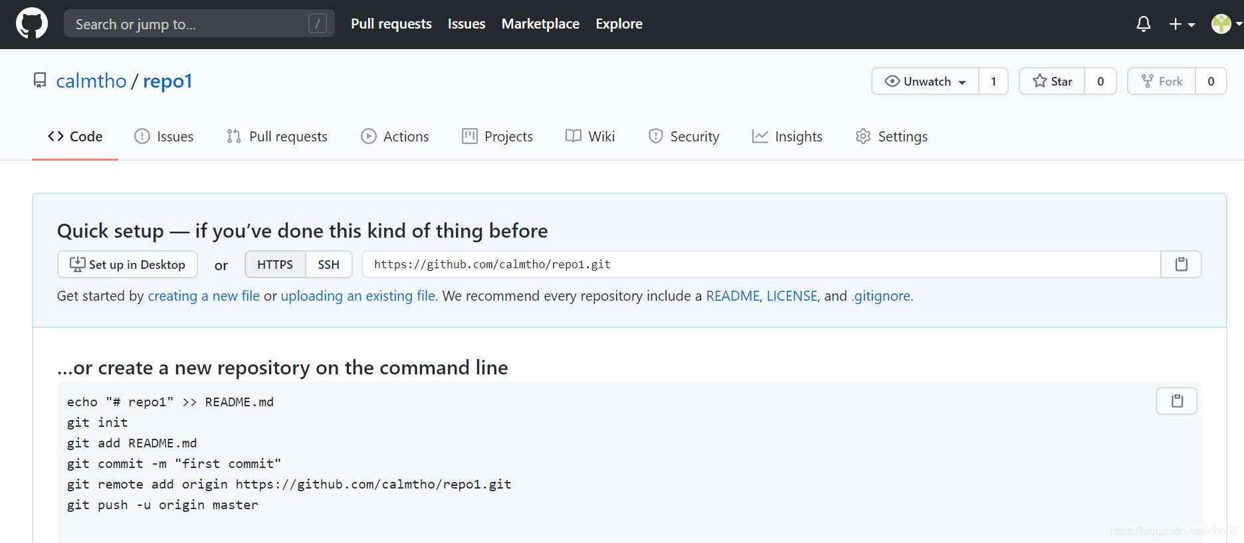Click the 'git add README.md' line
This screenshot has width=1244, height=543.
coord(132,443)
